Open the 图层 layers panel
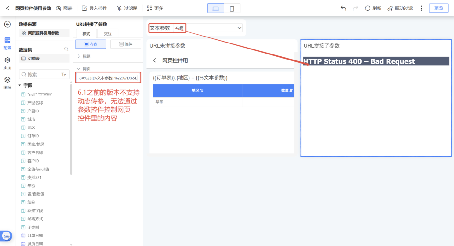454x246 pixels. pos(7,83)
